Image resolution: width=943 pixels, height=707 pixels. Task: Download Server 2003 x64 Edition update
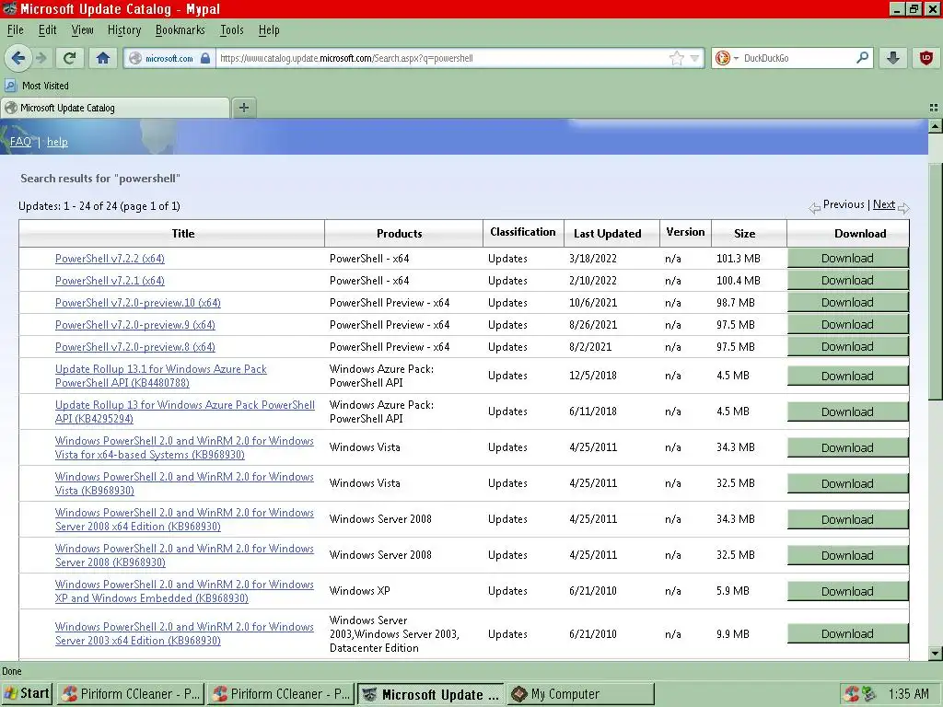pyautogui.click(x=847, y=634)
